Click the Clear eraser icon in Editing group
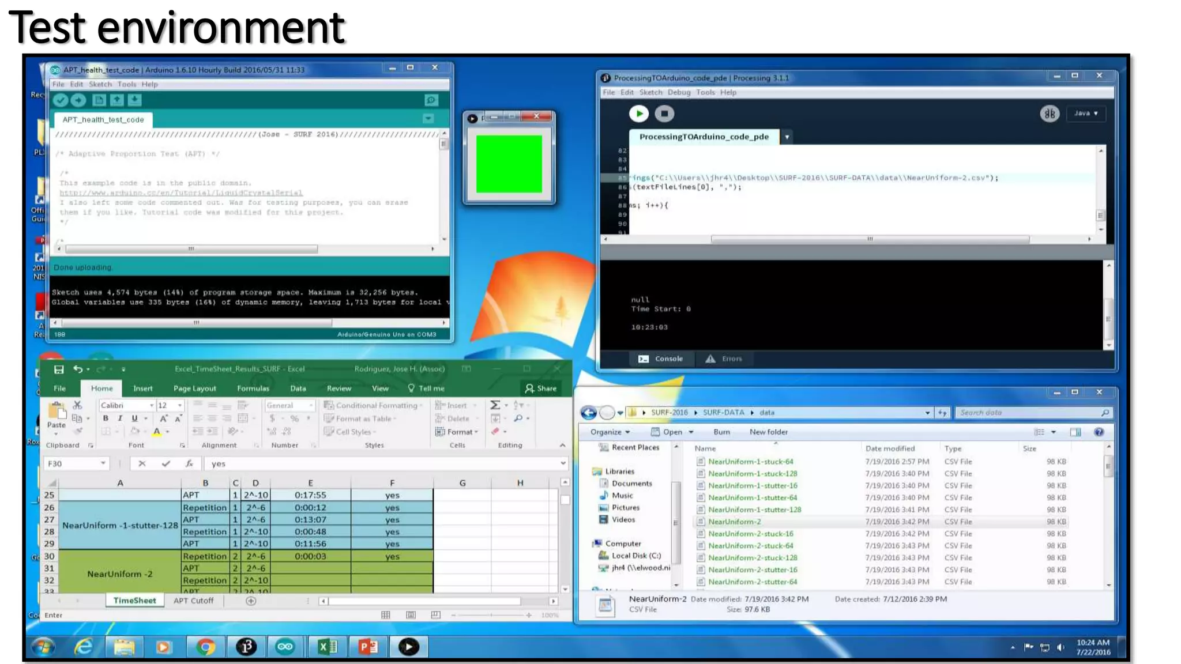1181x664 pixels. 495,431
